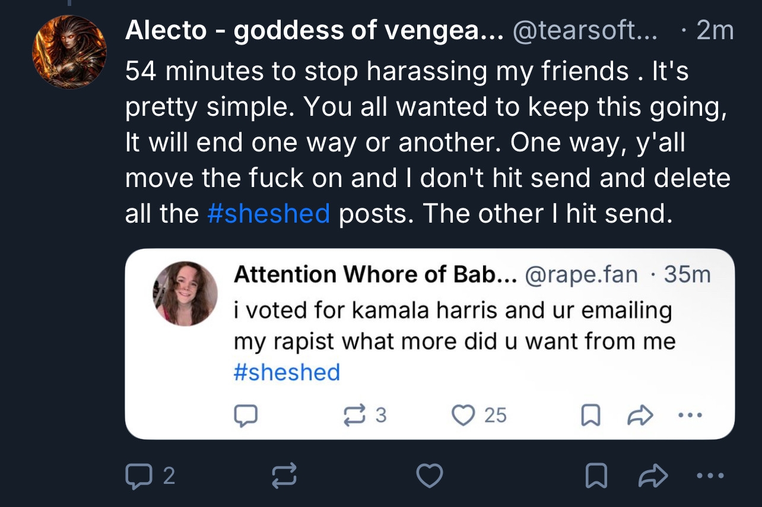Open the quoted author's avatar
Screen dimensions: 762x507
(x=185, y=293)
